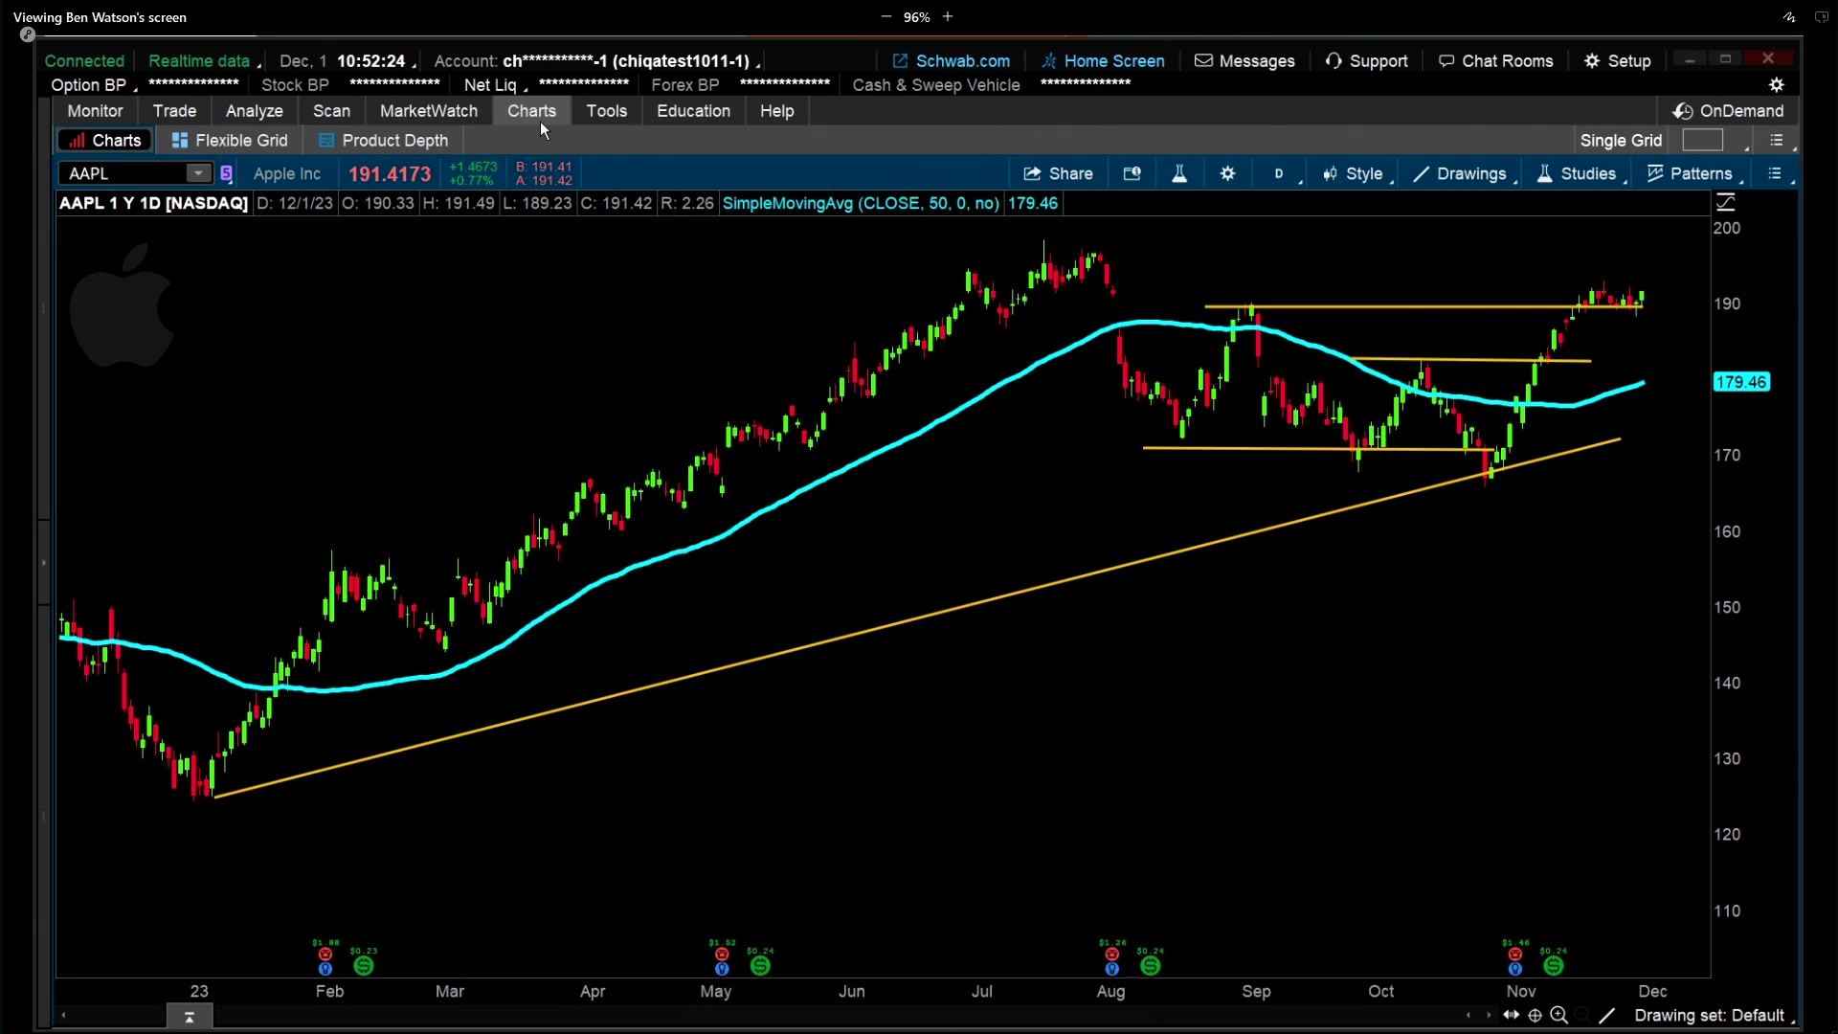This screenshot has width=1838, height=1034.
Task: Click the orders and alerts icon
Action: [1132, 173]
